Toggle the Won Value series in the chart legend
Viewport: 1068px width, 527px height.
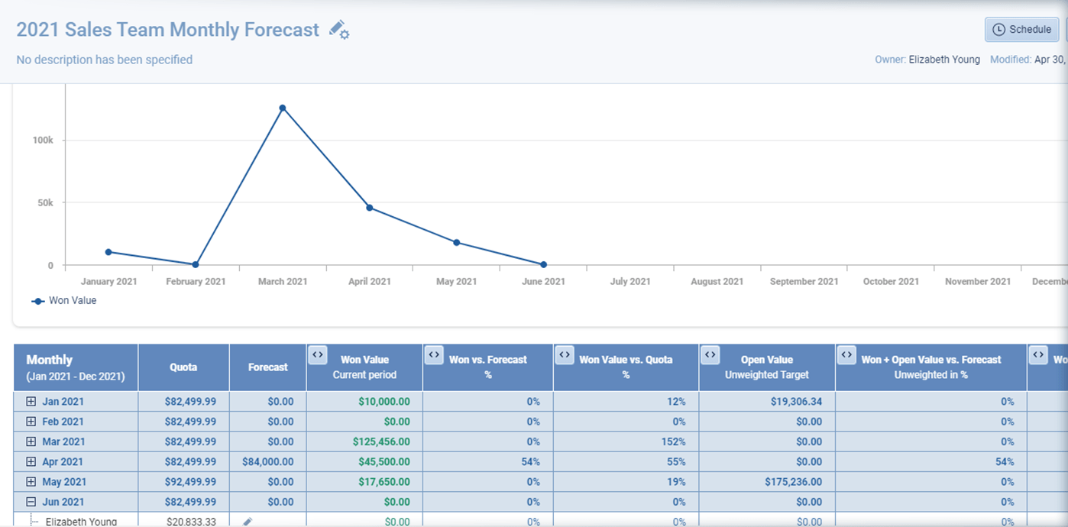click(63, 300)
